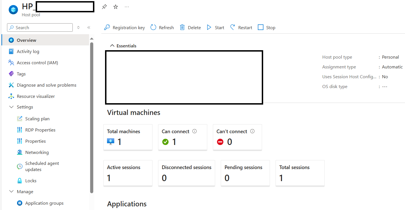This screenshot has height=210, width=405.
Task: Click the Refresh button label
Action: (166, 27)
